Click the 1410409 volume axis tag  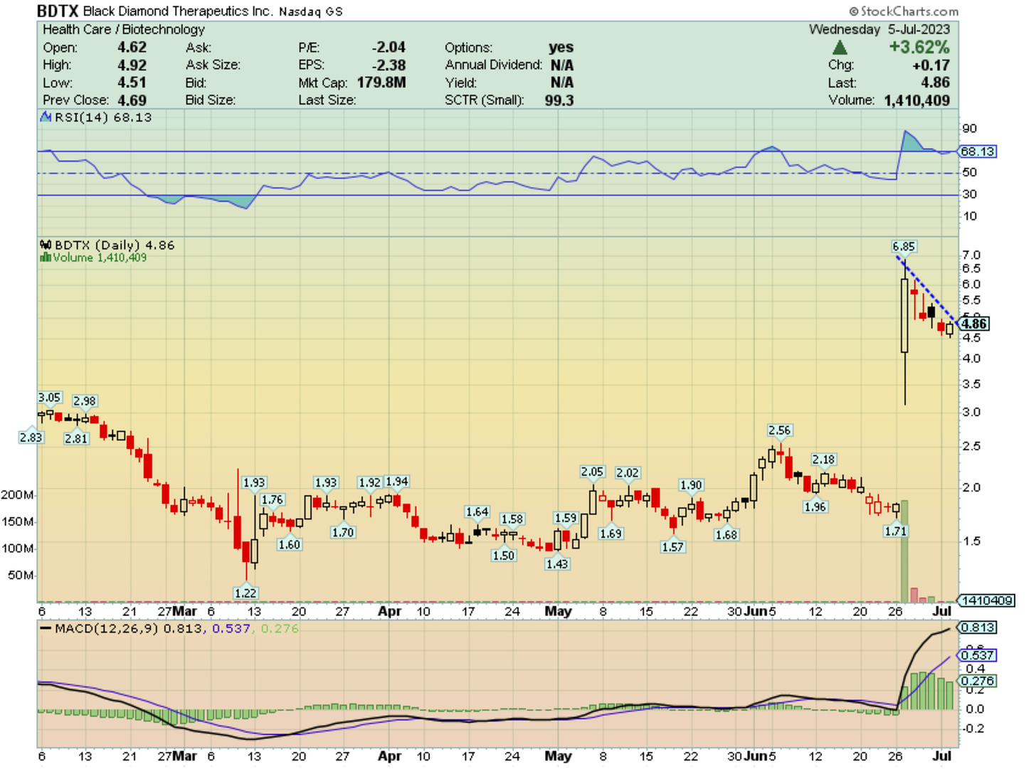(x=986, y=600)
